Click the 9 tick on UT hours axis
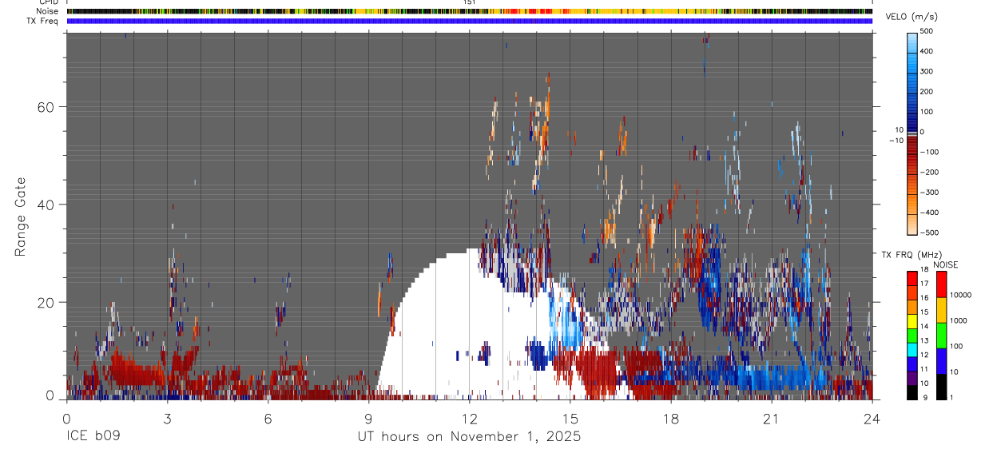 [368, 418]
